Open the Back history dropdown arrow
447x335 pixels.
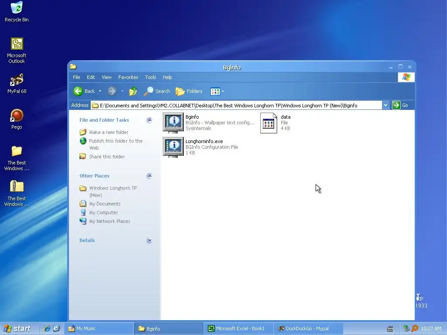(100, 91)
